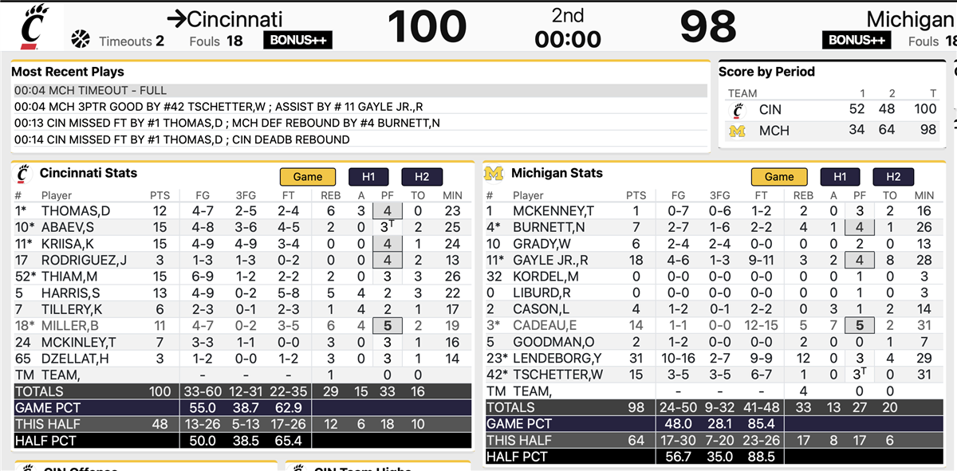Select the MCH TIMEOUT - FULL play row
Screen dimensions: 957x471
(359, 91)
